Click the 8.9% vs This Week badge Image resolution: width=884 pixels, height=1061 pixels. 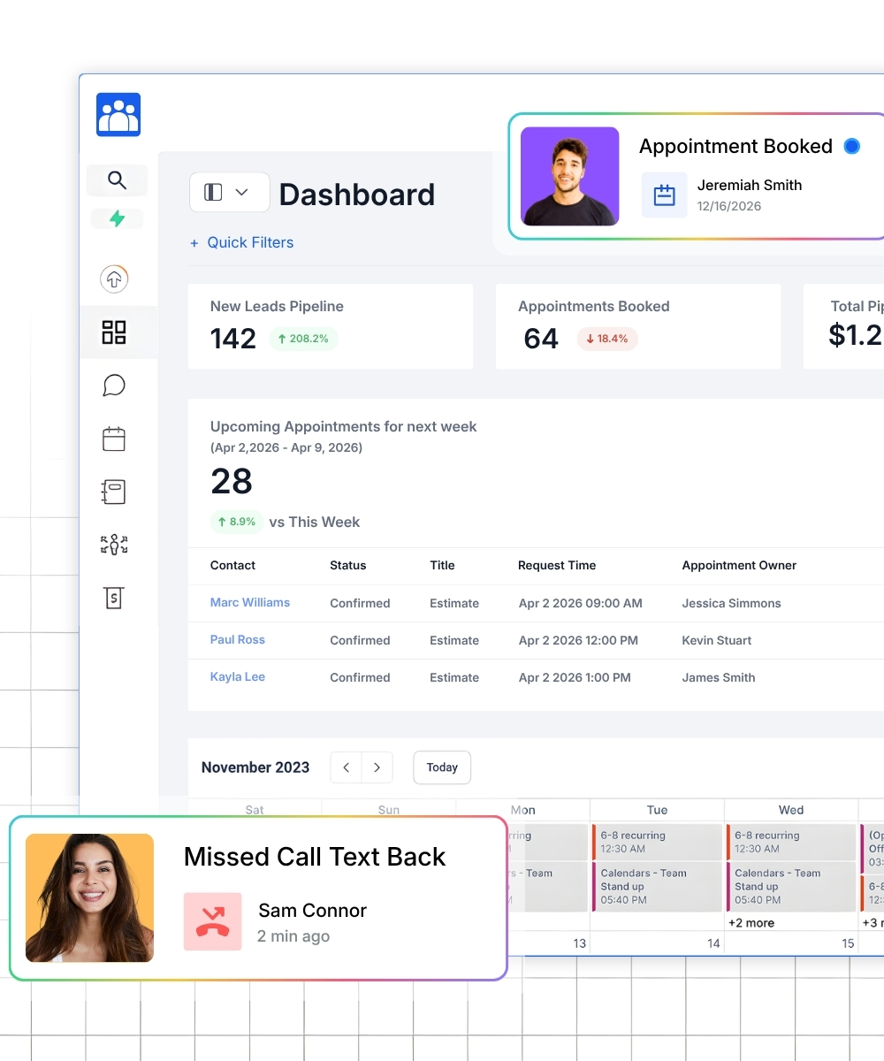[237, 522]
